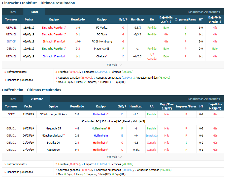Click handicap value -0.5/1

pyautogui.click(x=136, y=150)
